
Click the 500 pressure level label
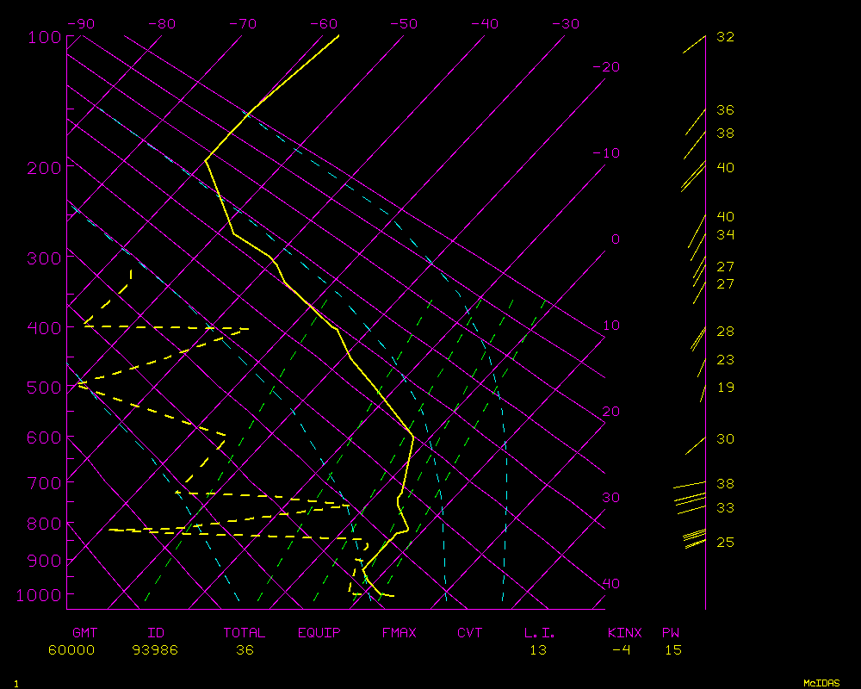click(44, 388)
